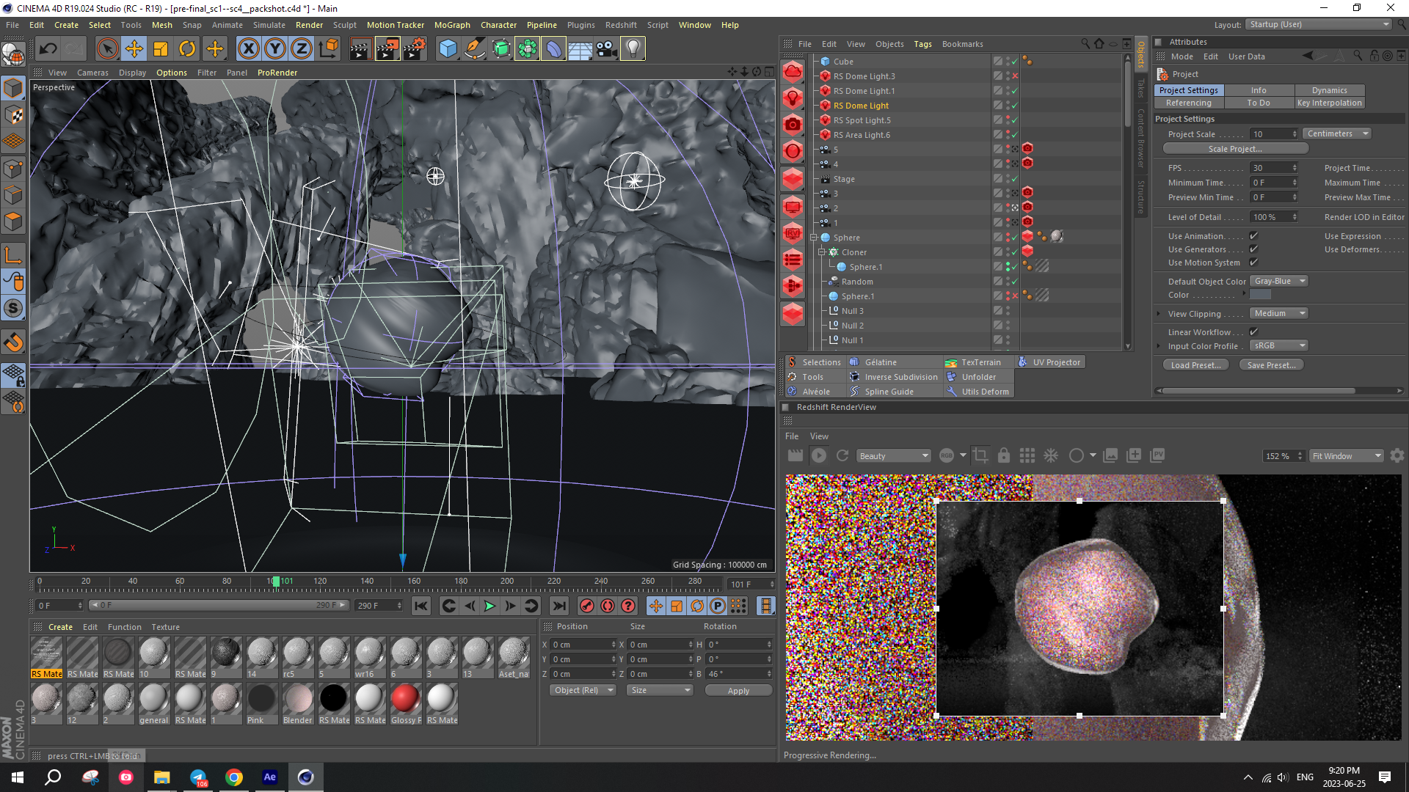Click Apply in coordinates panel
This screenshot has width=1409, height=792.
pos(738,691)
